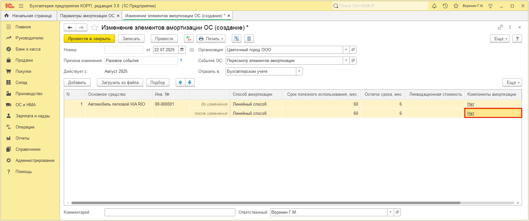Expand the Событие ОС dropdown arrow
The width and height of the screenshot is (529, 221).
click(x=346, y=60)
